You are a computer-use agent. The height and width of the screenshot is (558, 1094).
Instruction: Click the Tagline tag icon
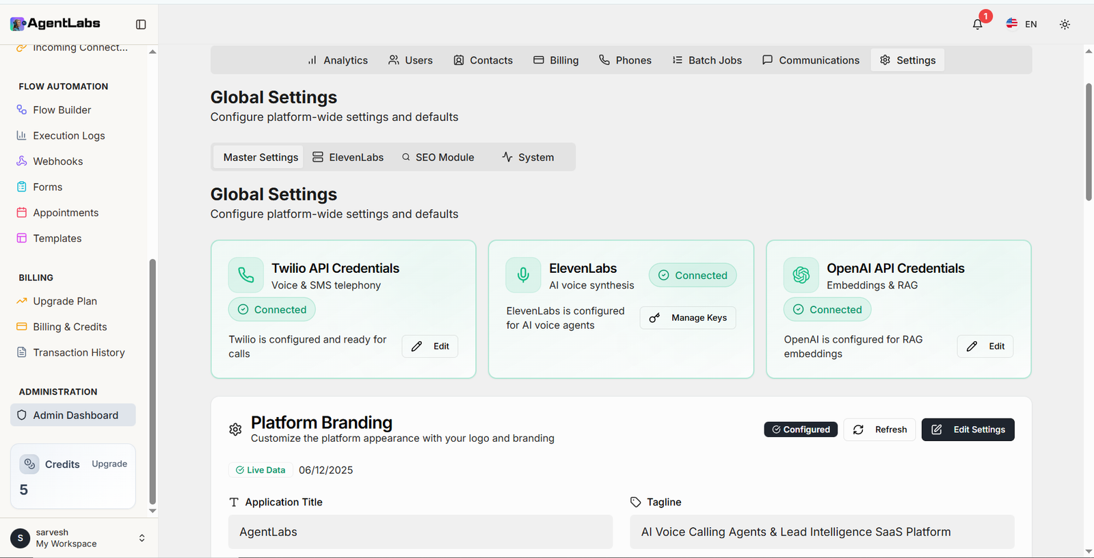pyautogui.click(x=636, y=502)
